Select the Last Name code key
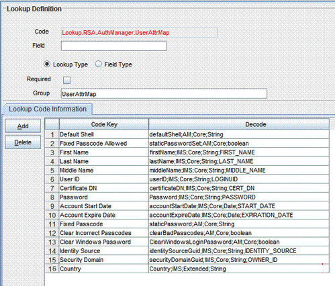 pos(104,161)
